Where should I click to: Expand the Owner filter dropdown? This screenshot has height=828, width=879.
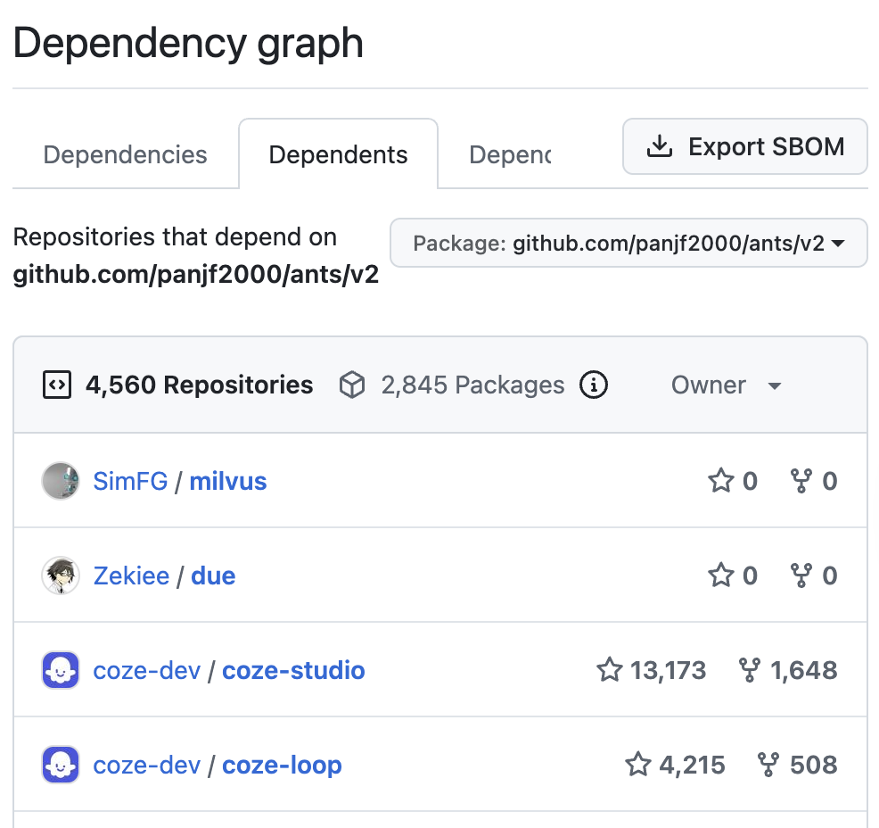coord(726,385)
